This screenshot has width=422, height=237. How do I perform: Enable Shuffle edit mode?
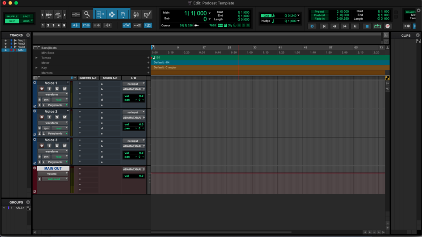pyautogui.click(x=12, y=16)
